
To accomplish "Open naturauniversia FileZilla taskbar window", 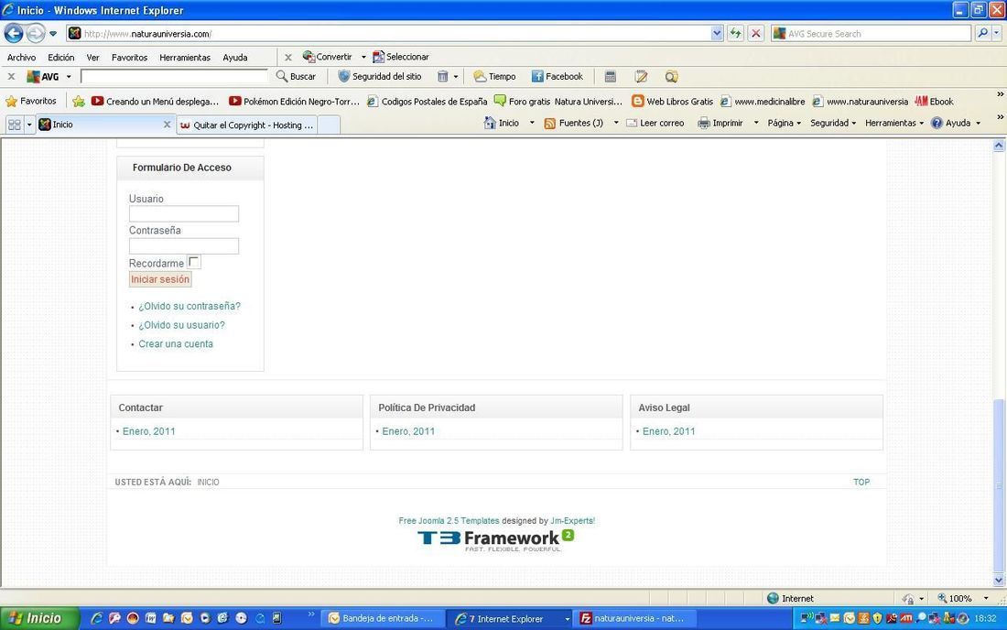I will (x=633, y=618).
